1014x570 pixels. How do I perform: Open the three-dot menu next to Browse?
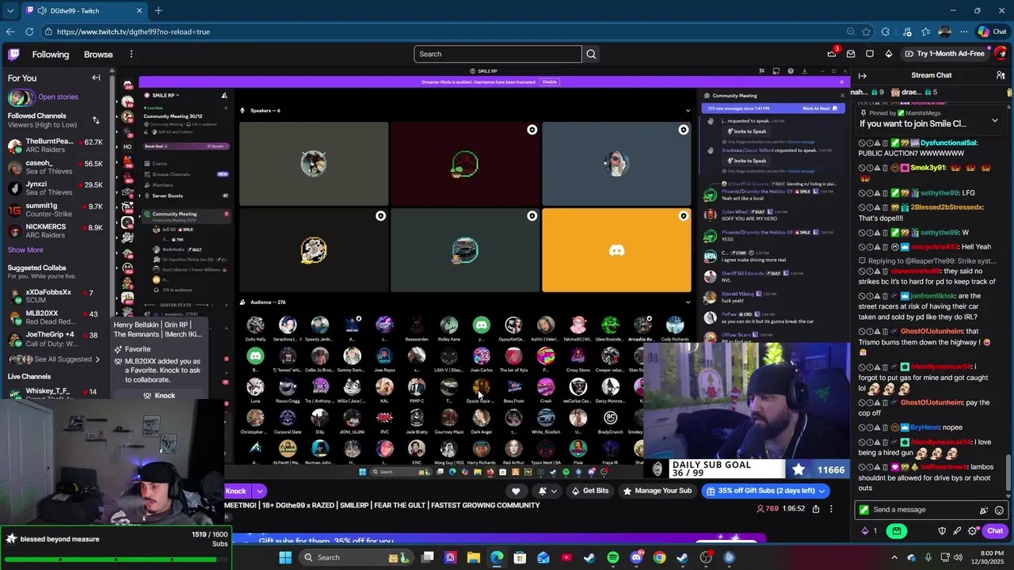pyautogui.click(x=132, y=55)
